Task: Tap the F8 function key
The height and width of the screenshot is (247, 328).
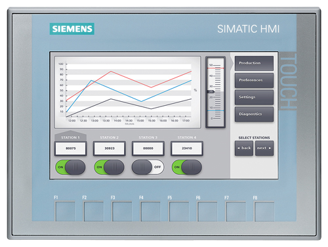Action: 264,211
